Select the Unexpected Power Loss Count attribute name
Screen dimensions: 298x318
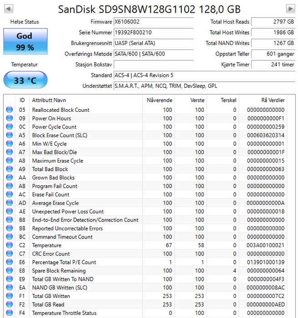(68, 211)
